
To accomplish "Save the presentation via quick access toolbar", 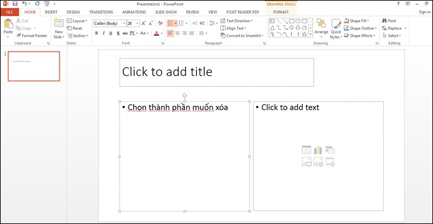I will [x=15, y=4].
